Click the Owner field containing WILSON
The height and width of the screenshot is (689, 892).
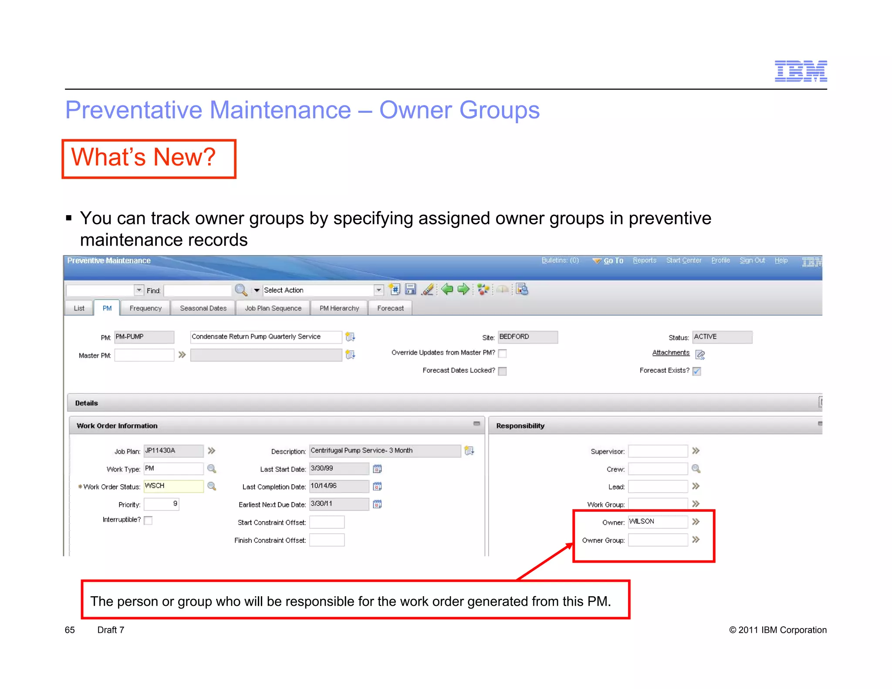point(658,522)
